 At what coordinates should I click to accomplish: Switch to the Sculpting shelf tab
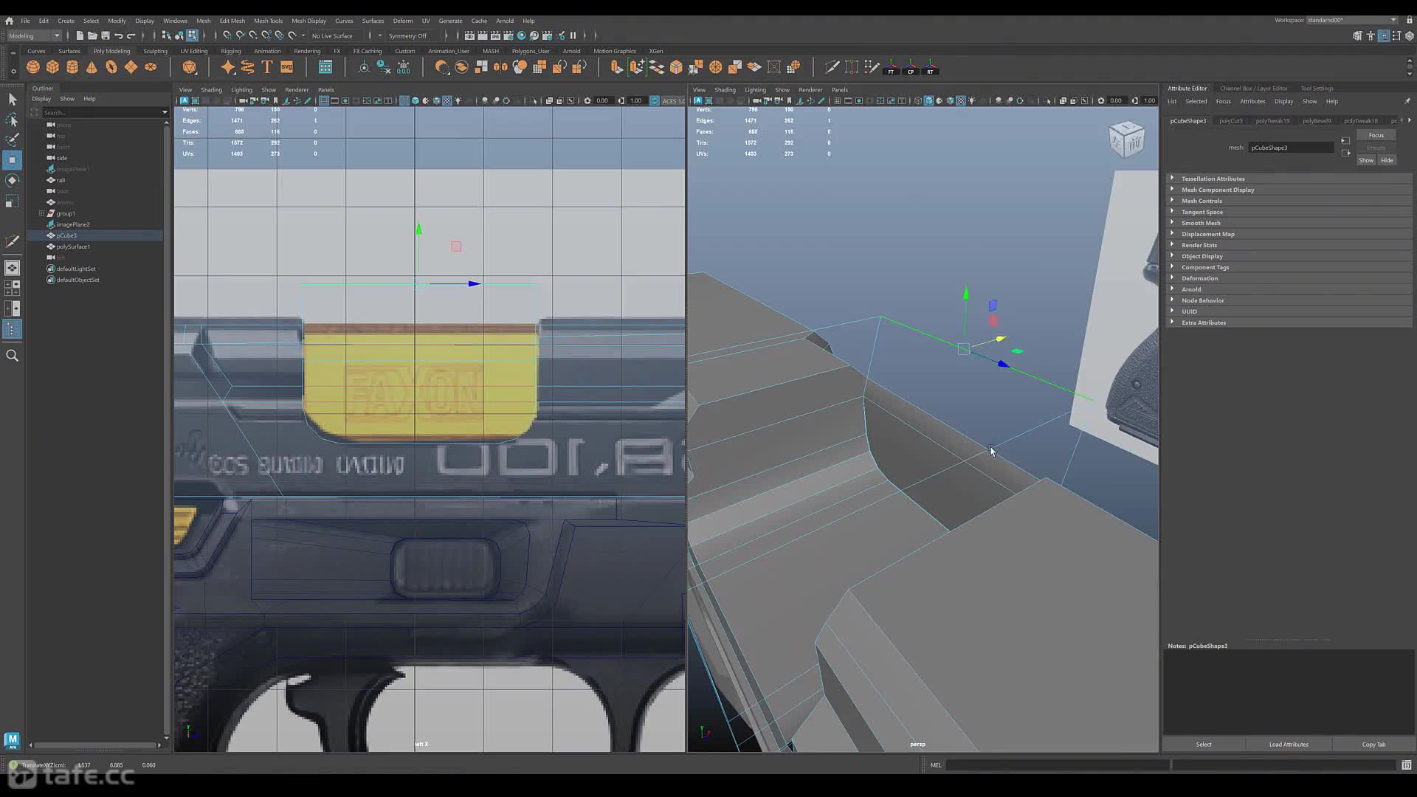point(155,51)
